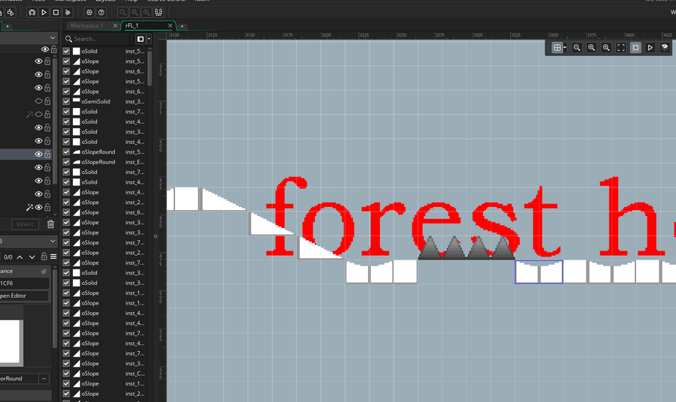Open the grid options dropdown arrow
Screen dimensions: 676x402
(565, 48)
